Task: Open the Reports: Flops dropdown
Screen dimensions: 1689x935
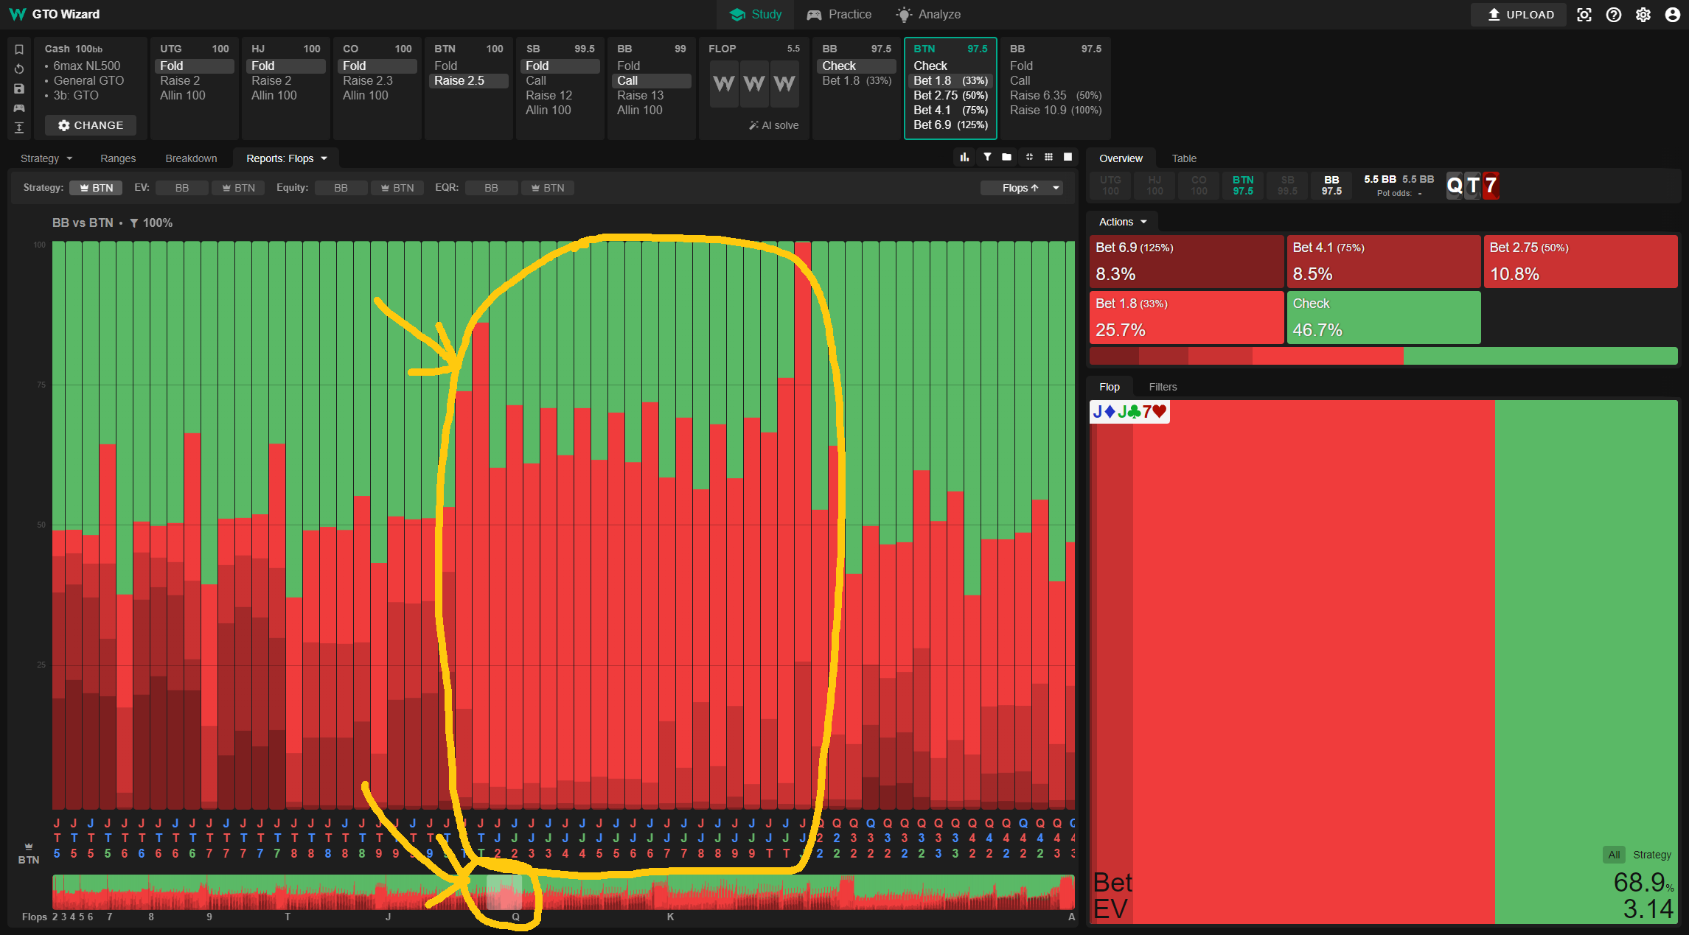Action: [x=286, y=158]
